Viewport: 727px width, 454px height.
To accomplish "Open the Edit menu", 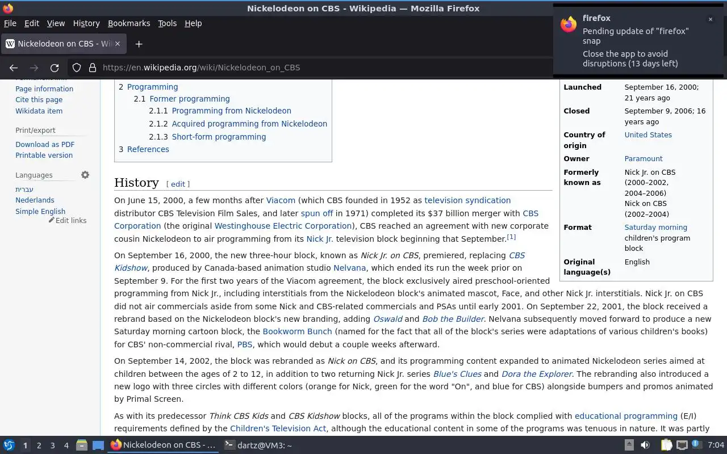I will pyautogui.click(x=32, y=23).
